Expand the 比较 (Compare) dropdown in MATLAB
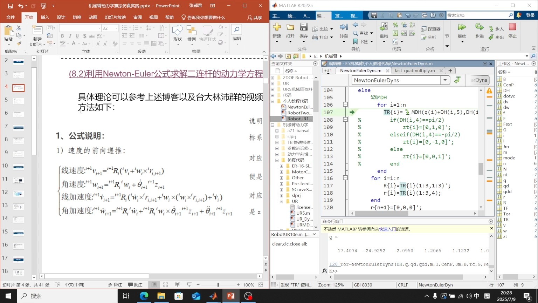 (331, 29)
